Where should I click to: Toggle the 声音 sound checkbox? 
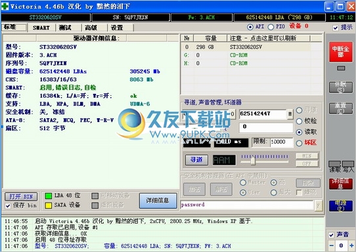pyautogui.click(x=331, y=235)
